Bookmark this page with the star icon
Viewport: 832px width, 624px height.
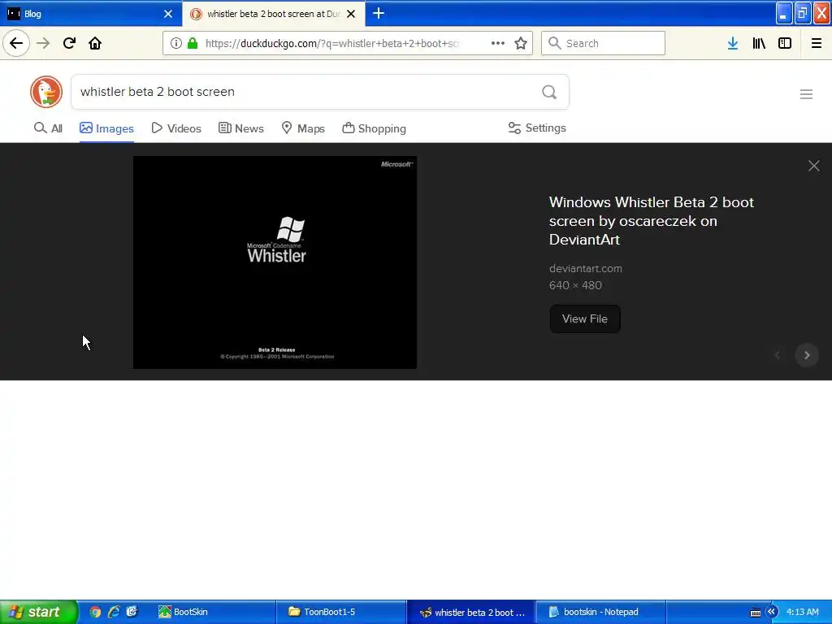(x=521, y=43)
